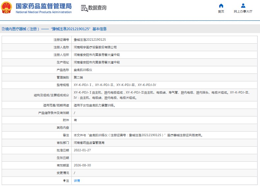The width and height of the screenshot is (260, 187).
Task: Click the 产品名称 label
Action: pos(63,70)
